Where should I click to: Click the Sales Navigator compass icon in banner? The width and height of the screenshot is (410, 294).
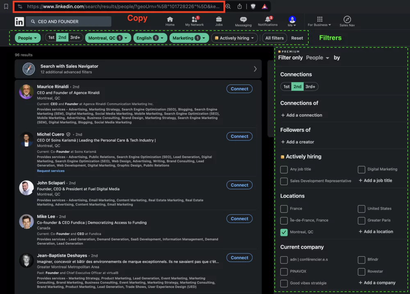[29, 69]
